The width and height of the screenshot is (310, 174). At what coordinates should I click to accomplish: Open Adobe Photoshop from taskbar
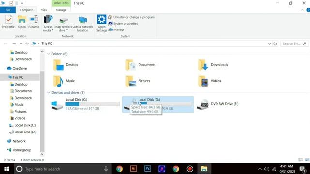[x=147, y=169]
